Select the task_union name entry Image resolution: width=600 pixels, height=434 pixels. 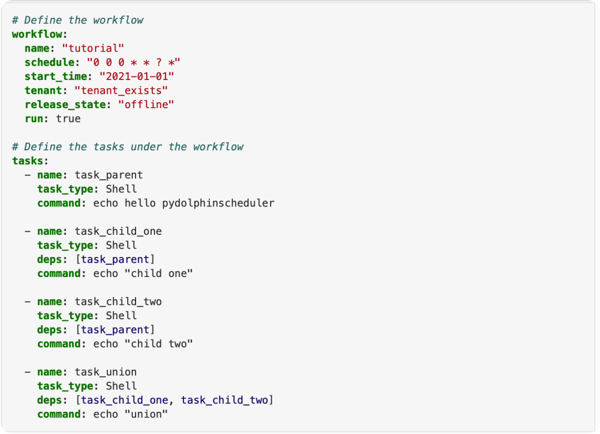[113, 371]
